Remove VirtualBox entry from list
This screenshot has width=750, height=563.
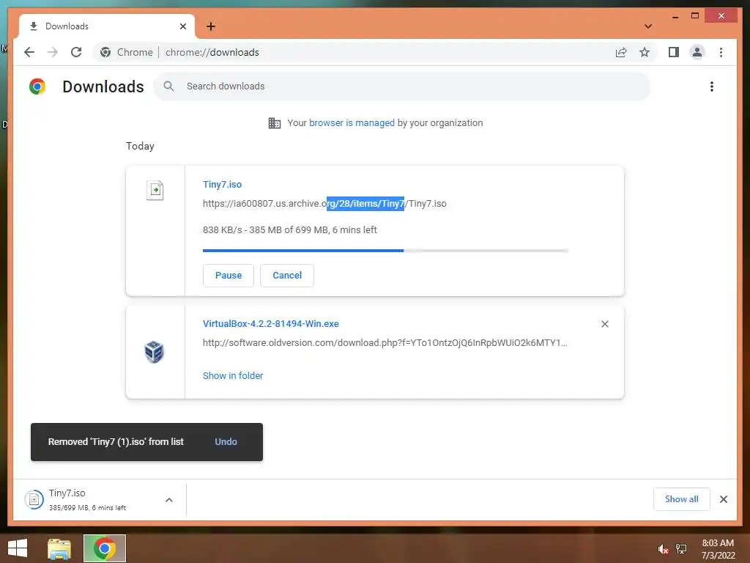[604, 324]
